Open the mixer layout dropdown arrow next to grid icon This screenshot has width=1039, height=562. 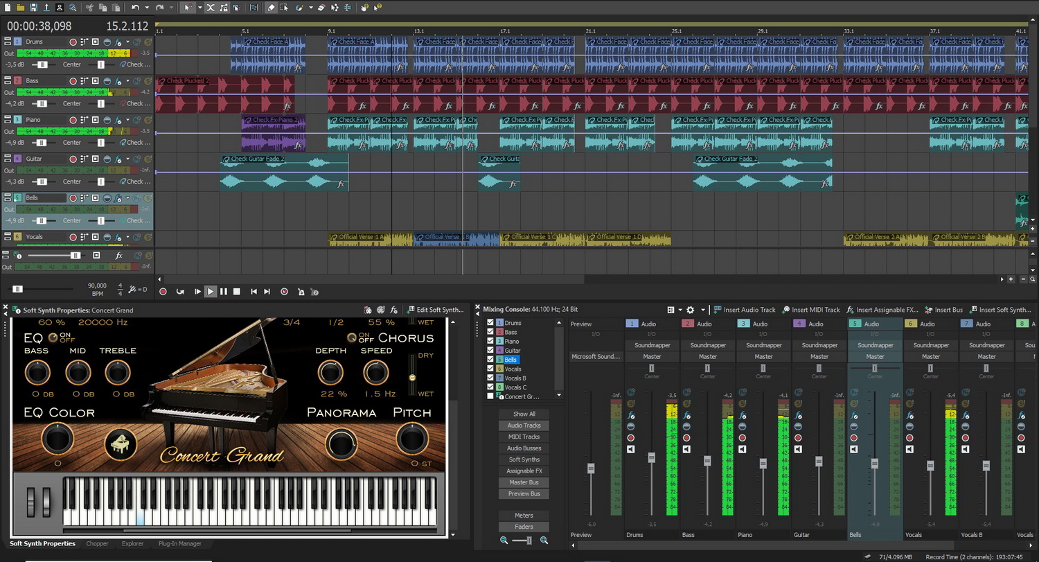[679, 310]
